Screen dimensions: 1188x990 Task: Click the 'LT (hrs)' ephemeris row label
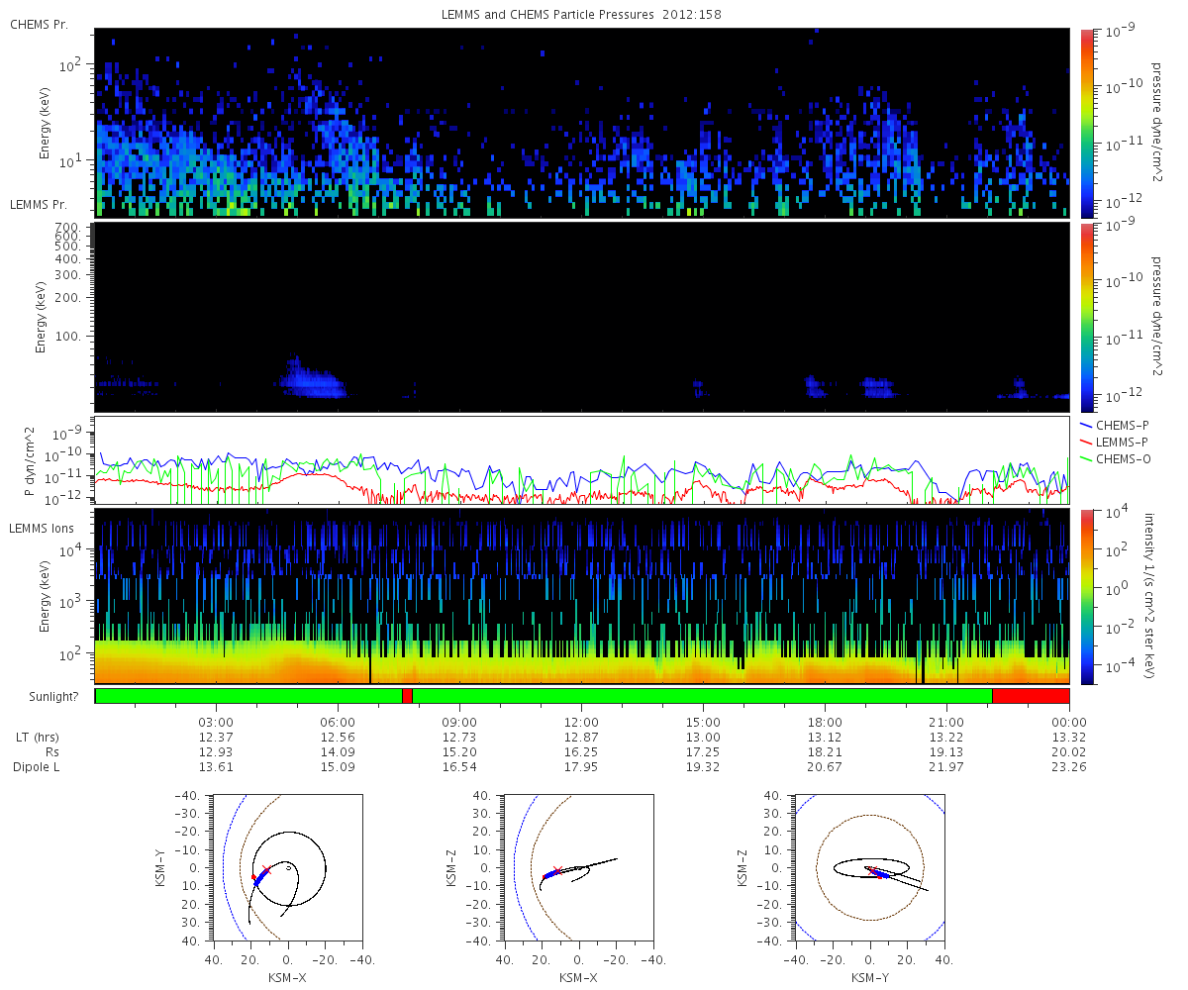pyautogui.click(x=37, y=738)
